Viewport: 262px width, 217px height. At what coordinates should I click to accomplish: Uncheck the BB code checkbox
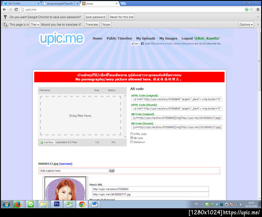coord(132,138)
